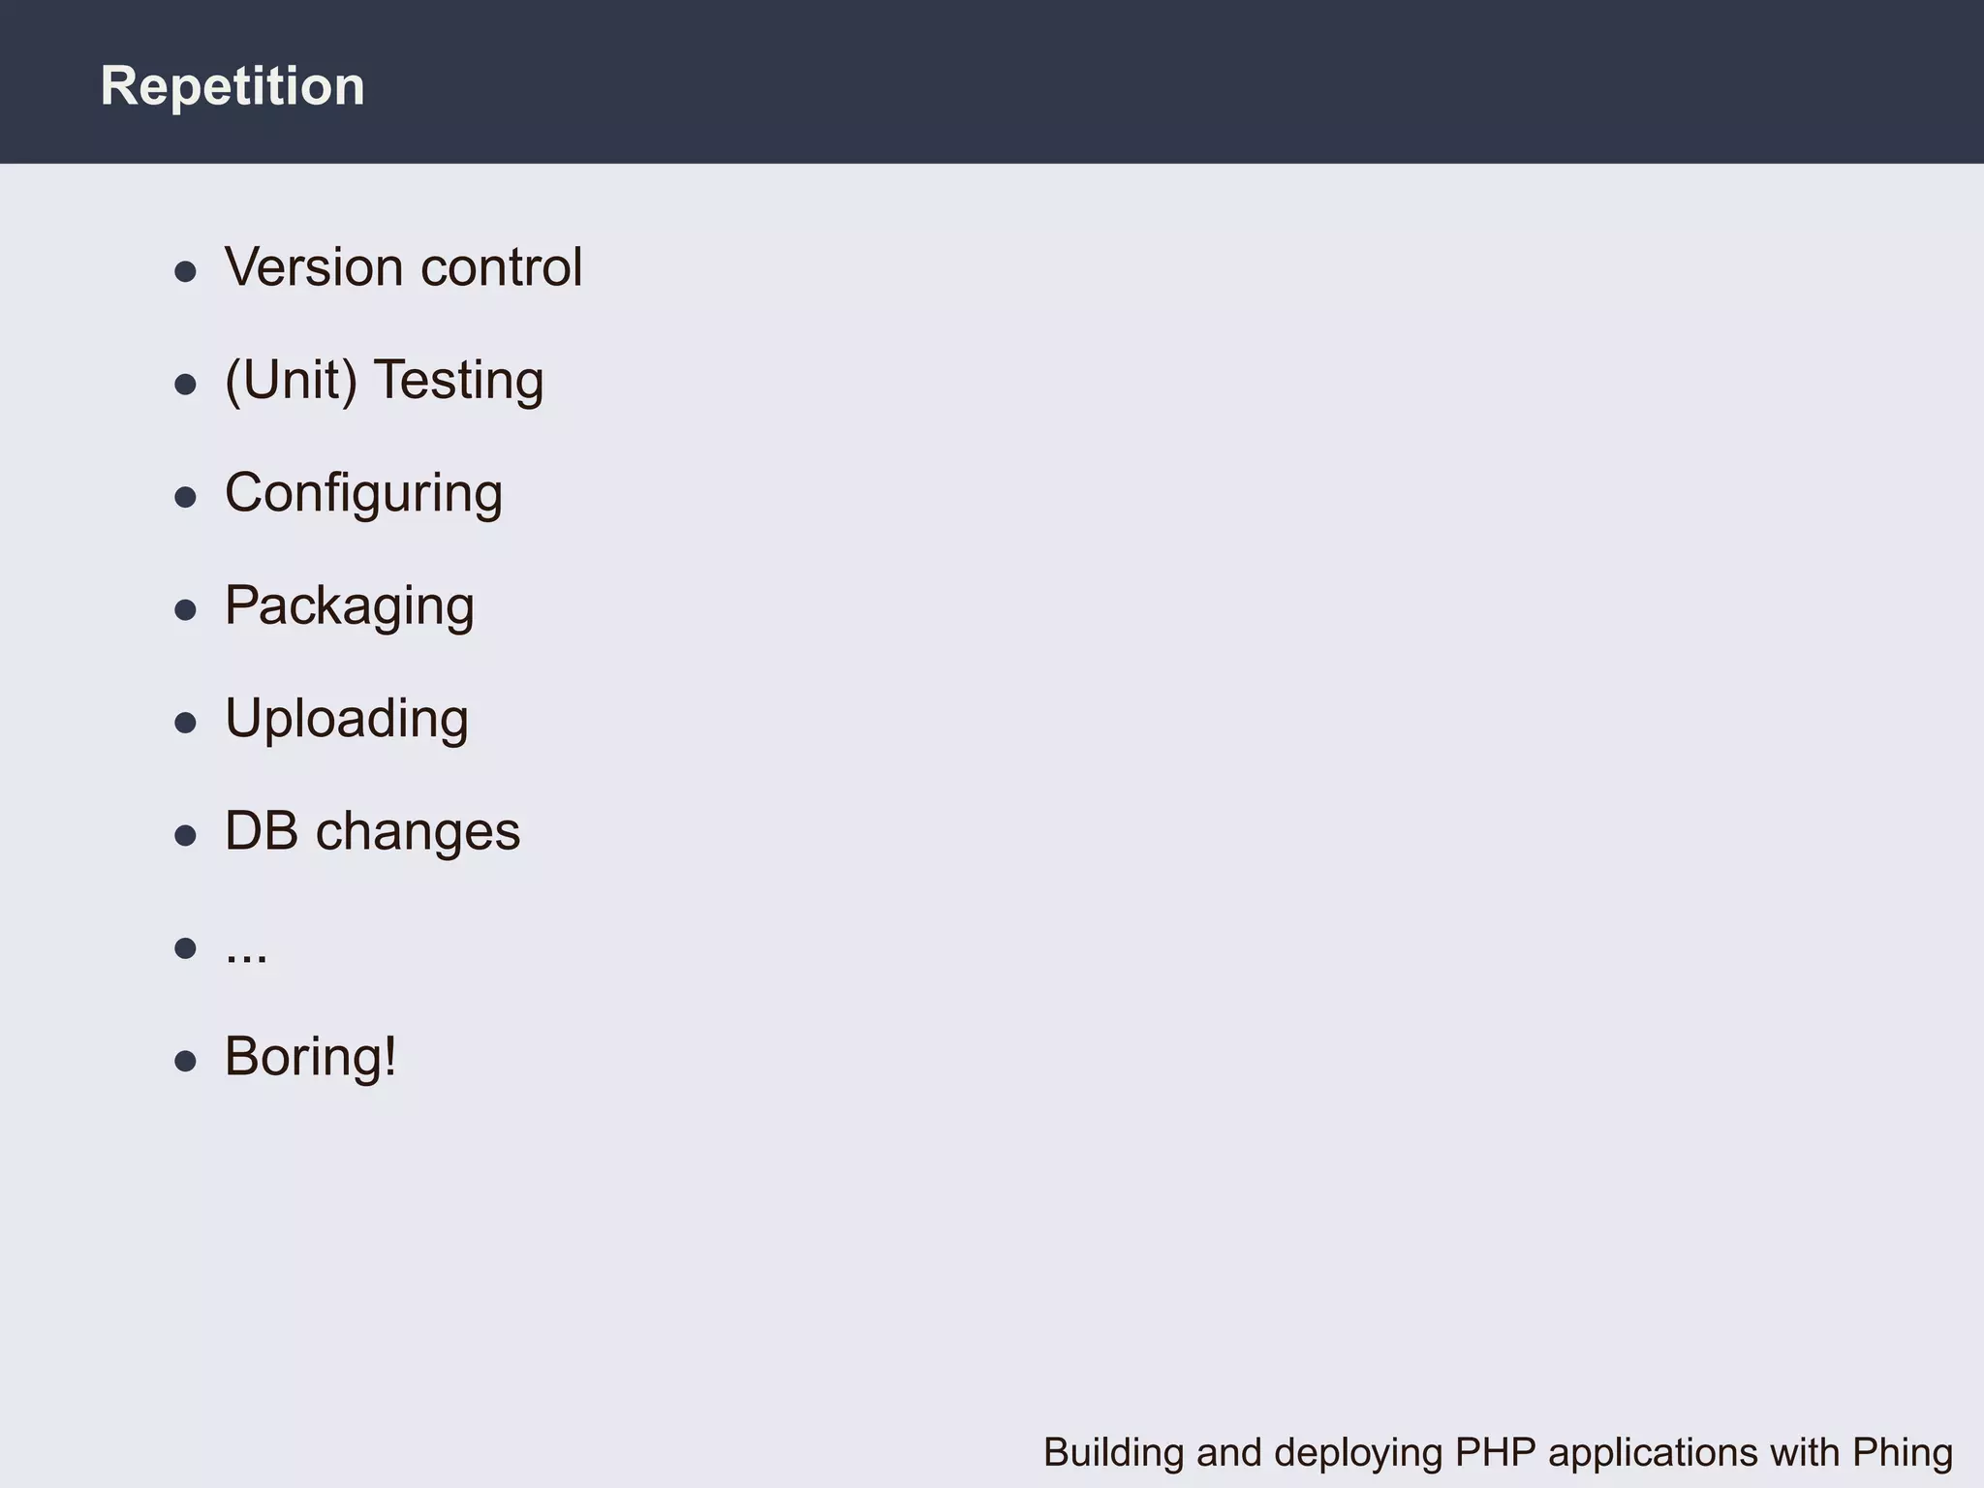The image size is (1984, 1488).
Task: Click the bullet dot before Uploading
Action: [185, 723]
